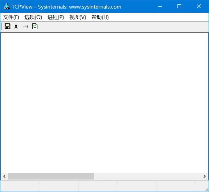Viewport: 209px width, 192px height.
Task: Click the resize grip in status bar corner
Action: [x=206, y=189]
